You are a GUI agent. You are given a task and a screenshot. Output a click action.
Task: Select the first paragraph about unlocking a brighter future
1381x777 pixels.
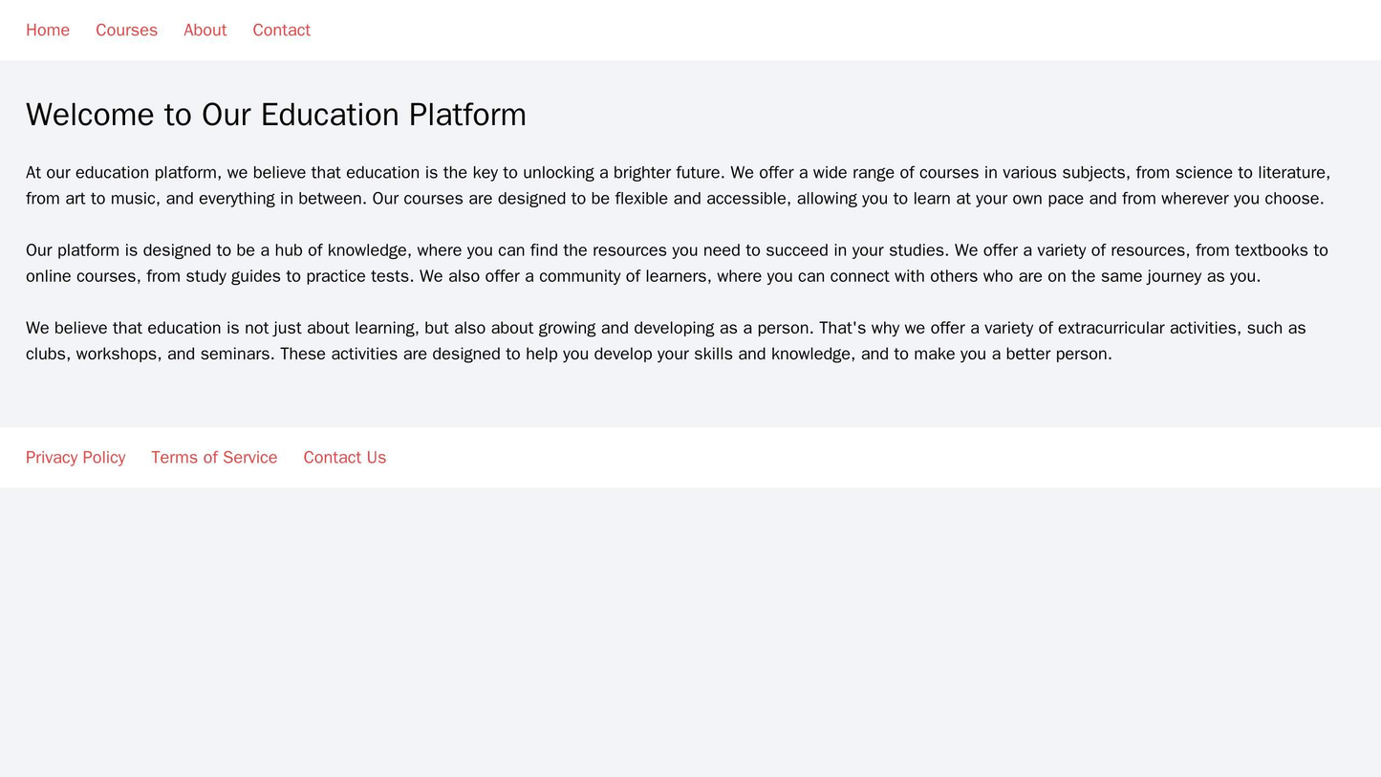pyautogui.click(x=688, y=183)
